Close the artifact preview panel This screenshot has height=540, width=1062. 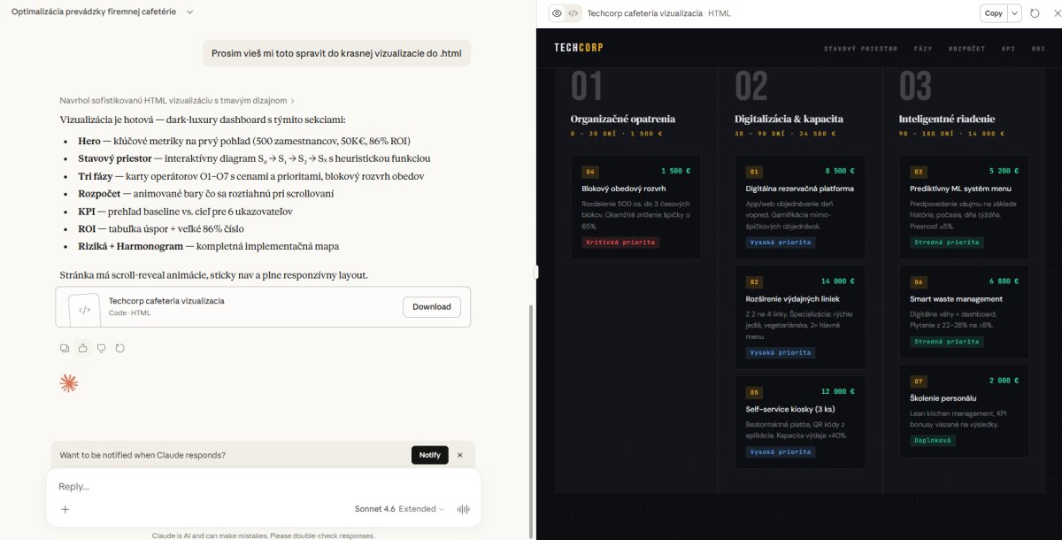pyautogui.click(x=1051, y=13)
